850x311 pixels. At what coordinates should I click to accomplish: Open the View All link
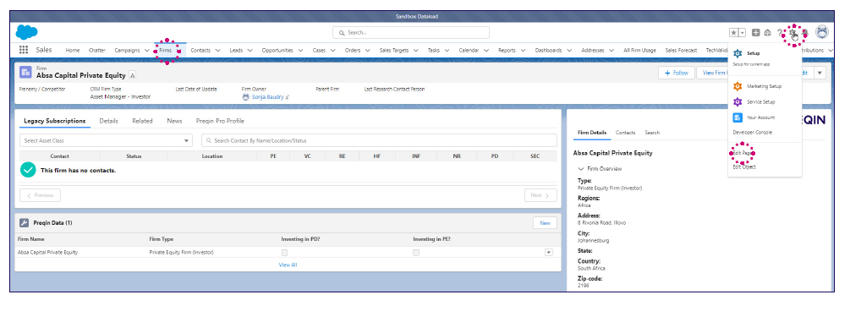pyautogui.click(x=288, y=265)
